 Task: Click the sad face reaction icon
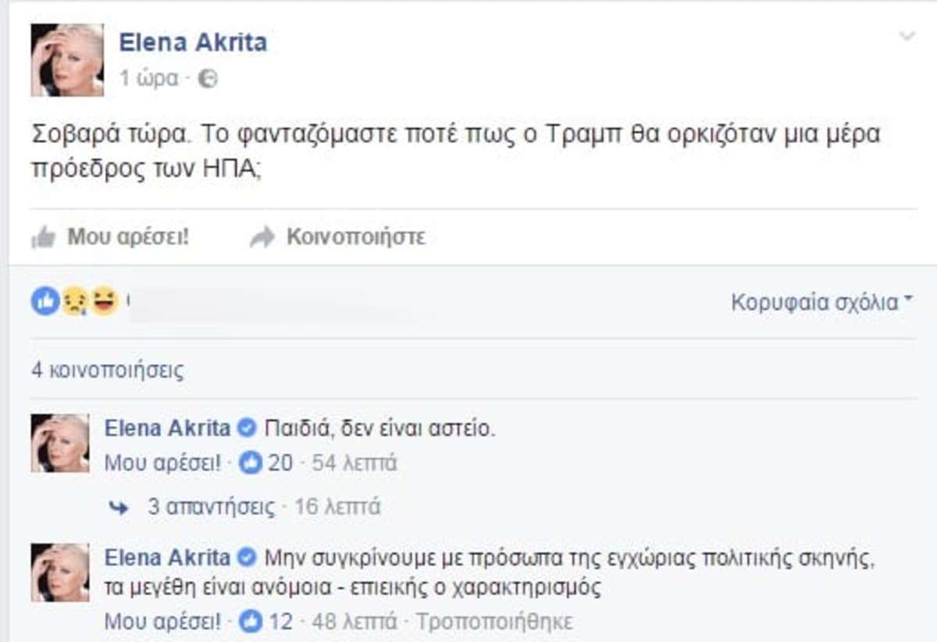[x=75, y=301]
